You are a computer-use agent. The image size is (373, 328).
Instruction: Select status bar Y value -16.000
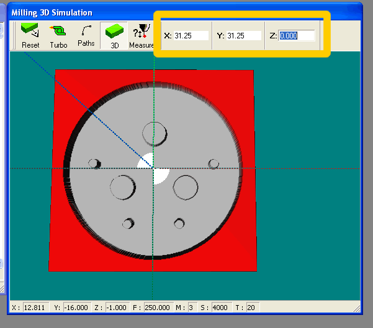[x=78, y=308]
